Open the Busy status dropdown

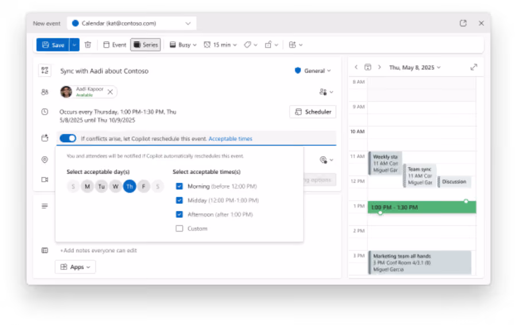click(183, 45)
